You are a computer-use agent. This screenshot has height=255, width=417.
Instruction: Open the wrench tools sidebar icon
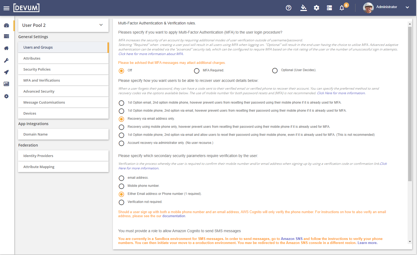(6, 60)
